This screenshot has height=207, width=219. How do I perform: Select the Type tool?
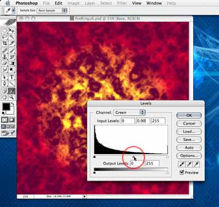coord(11,77)
